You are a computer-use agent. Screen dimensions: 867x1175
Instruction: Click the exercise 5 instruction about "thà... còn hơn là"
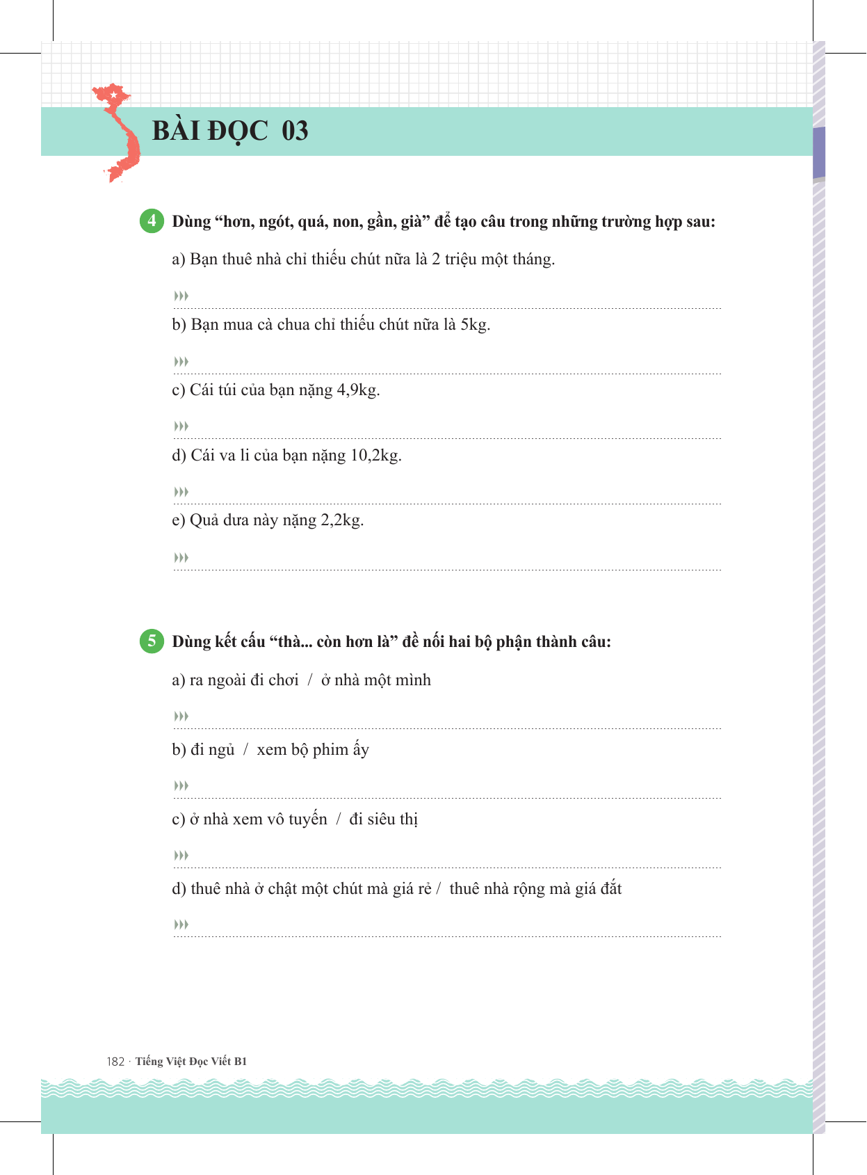point(391,642)
